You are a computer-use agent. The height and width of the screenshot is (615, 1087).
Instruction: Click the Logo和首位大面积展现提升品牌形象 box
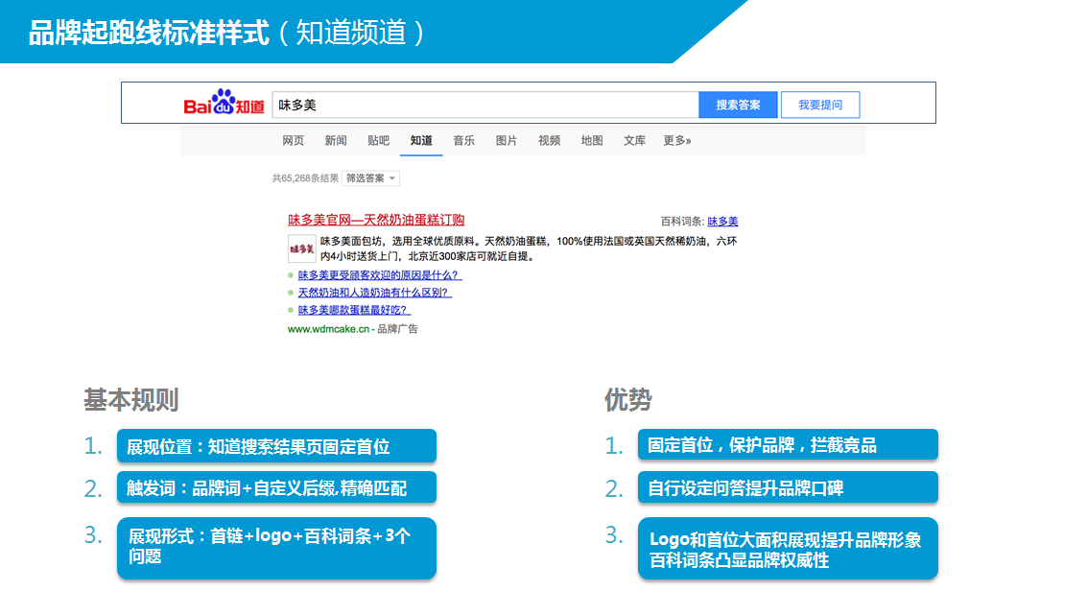pyautogui.click(x=788, y=548)
